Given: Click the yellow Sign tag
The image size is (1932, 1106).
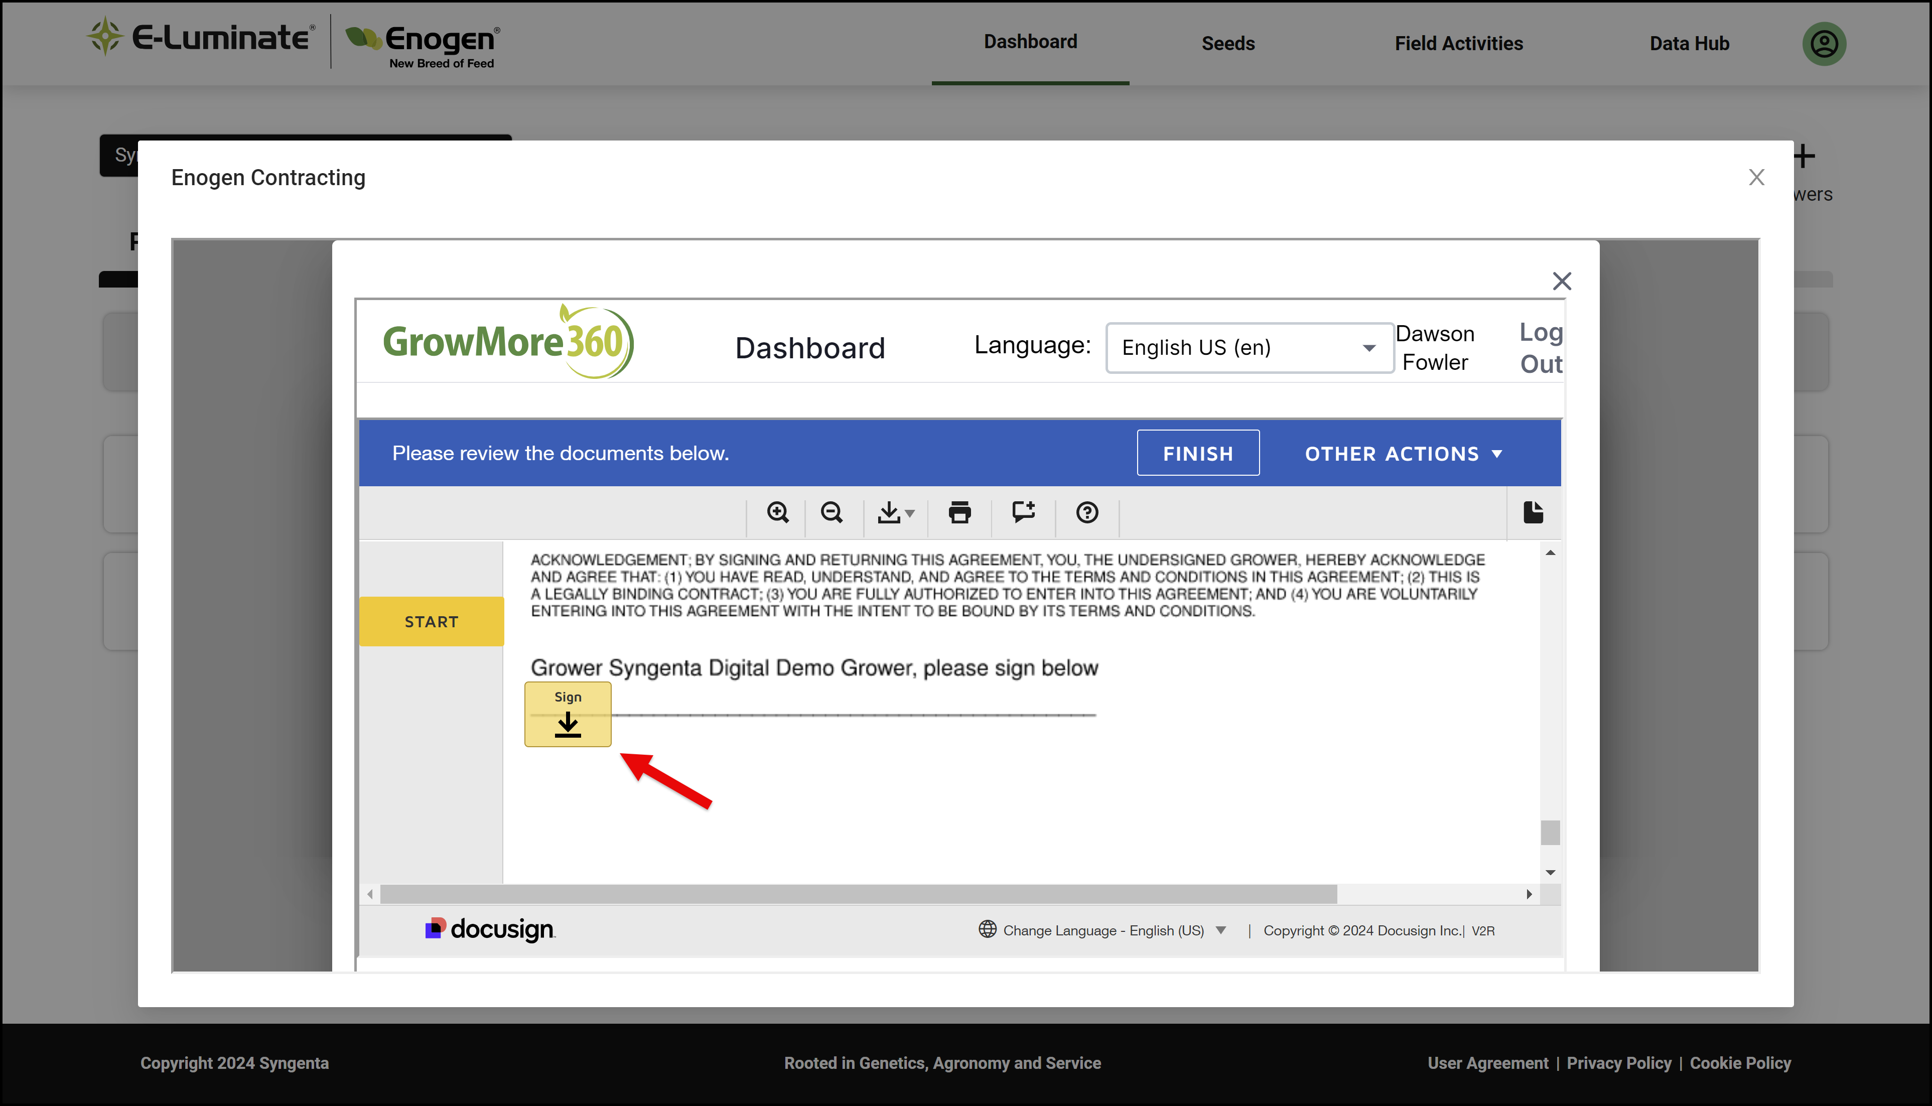Looking at the screenshot, I should click(567, 714).
